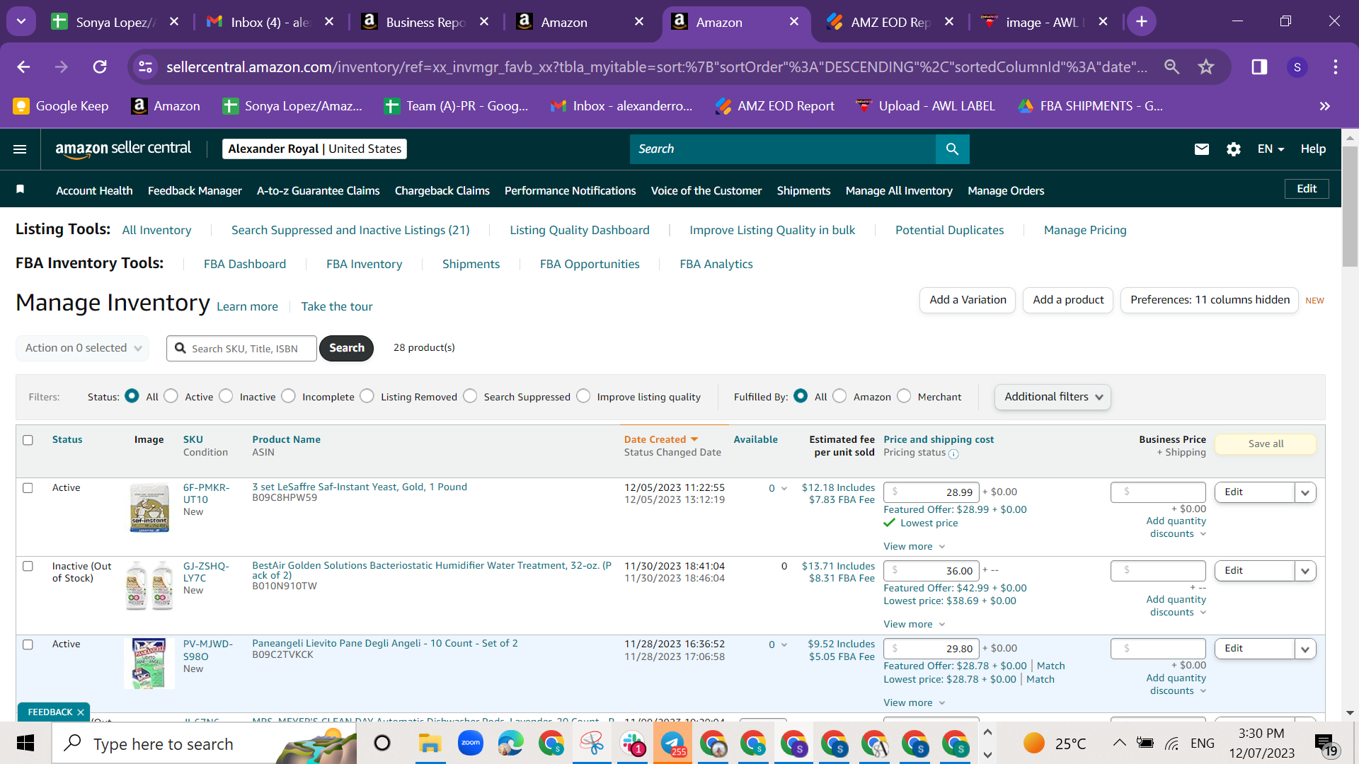Screen dimensions: 1359x764
Task: Click the browser back arrow
Action: [x=23, y=67]
